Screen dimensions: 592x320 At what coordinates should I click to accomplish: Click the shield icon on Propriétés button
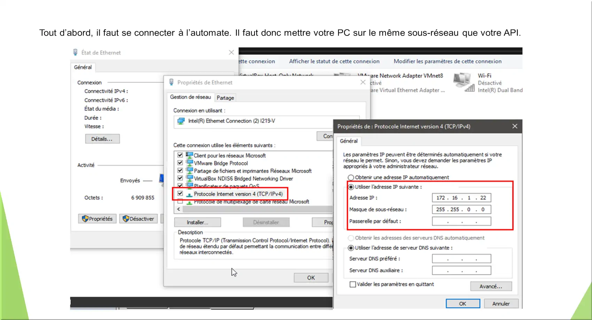(x=85, y=219)
